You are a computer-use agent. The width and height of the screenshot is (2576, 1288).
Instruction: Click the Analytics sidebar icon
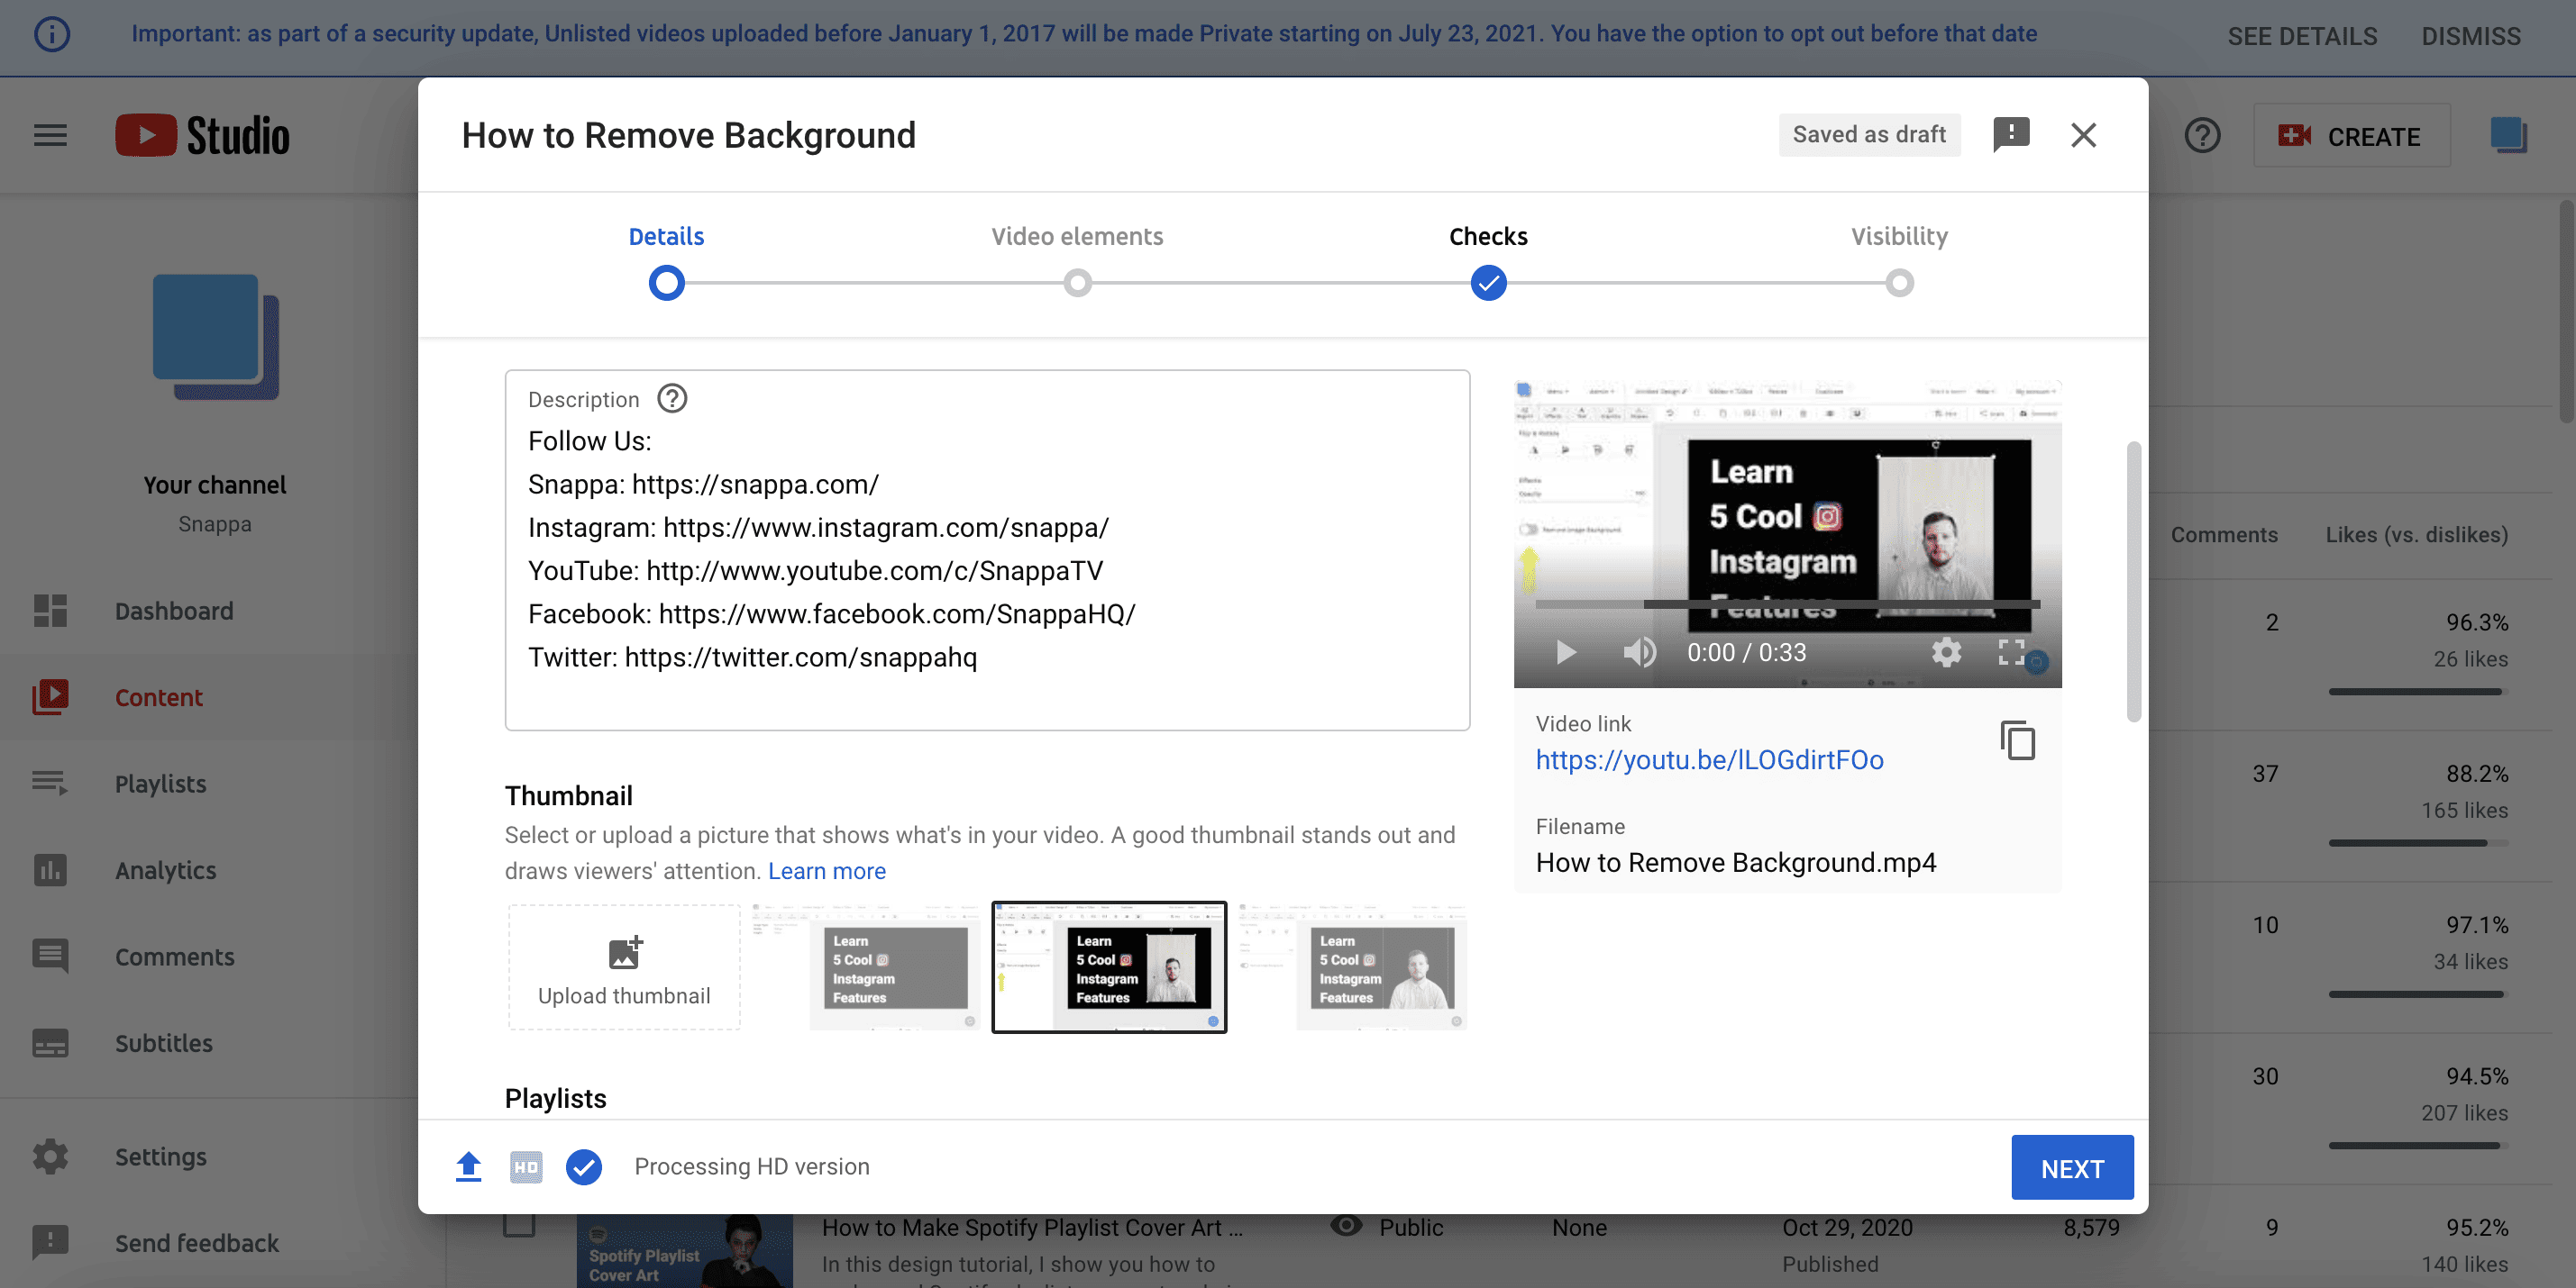click(x=51, y=871)
